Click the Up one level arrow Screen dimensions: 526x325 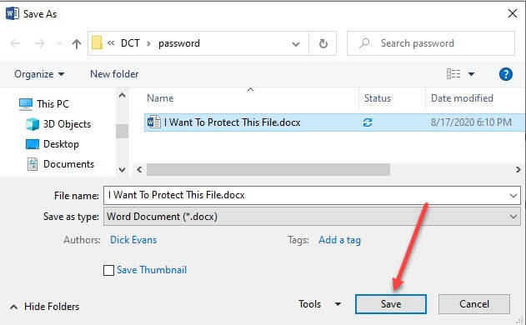coord(77,43)
